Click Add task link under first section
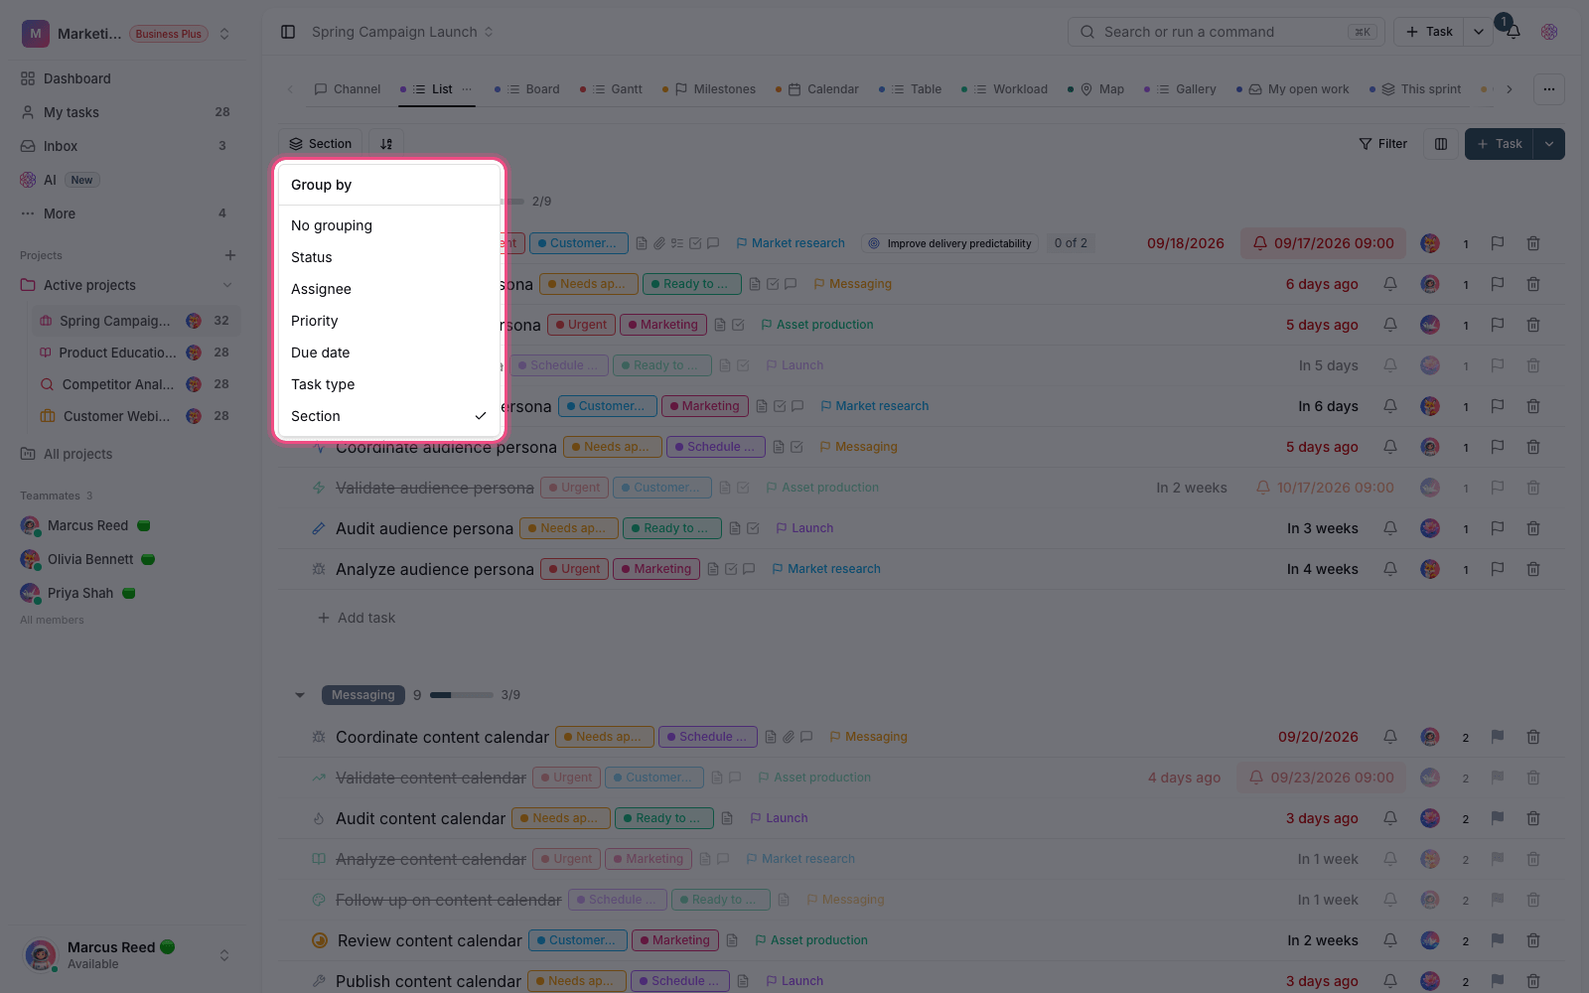 coord(356,618)
